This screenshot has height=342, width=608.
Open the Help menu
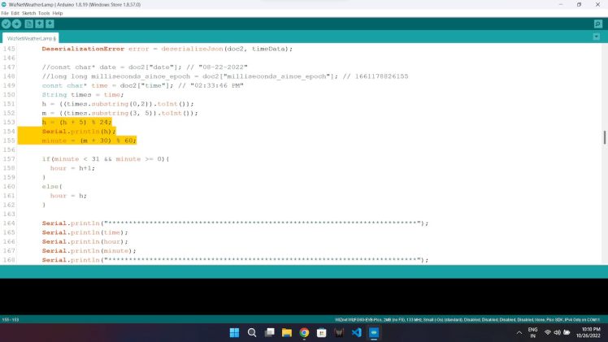point(58,13)
